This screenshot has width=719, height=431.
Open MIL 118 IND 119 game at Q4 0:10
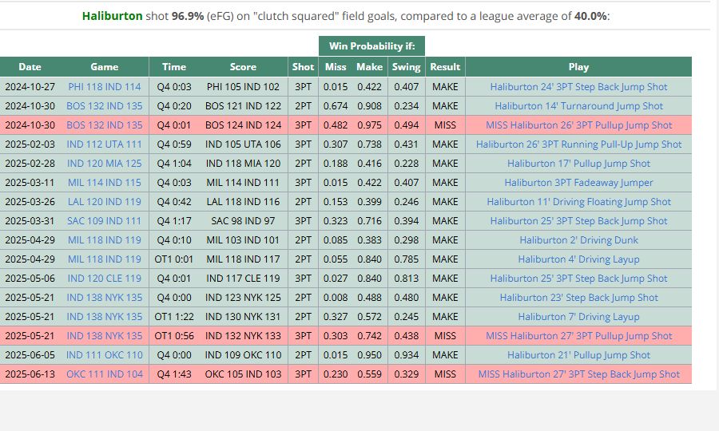(x=105, y=240)
